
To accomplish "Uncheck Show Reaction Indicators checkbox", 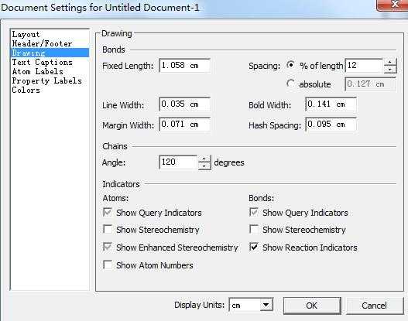I will click(x=254, y=248).
